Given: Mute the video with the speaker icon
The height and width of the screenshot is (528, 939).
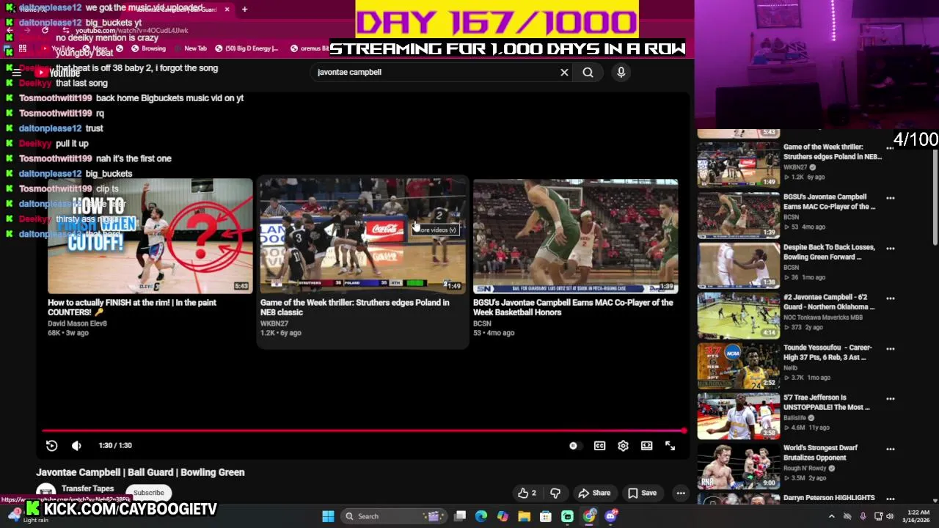Looking at the screenshot, I should coord(76,446).
